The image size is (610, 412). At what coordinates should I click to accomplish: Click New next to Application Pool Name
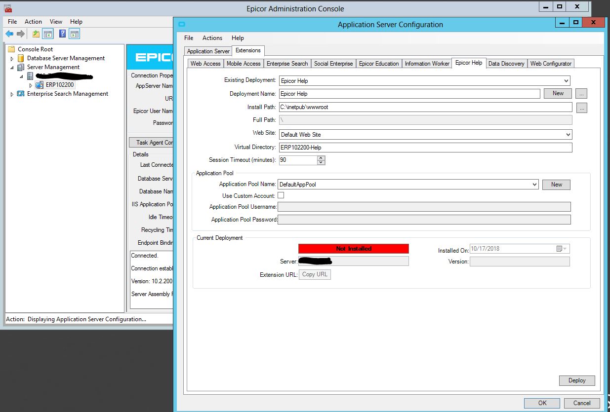click(x=557, y=185)
